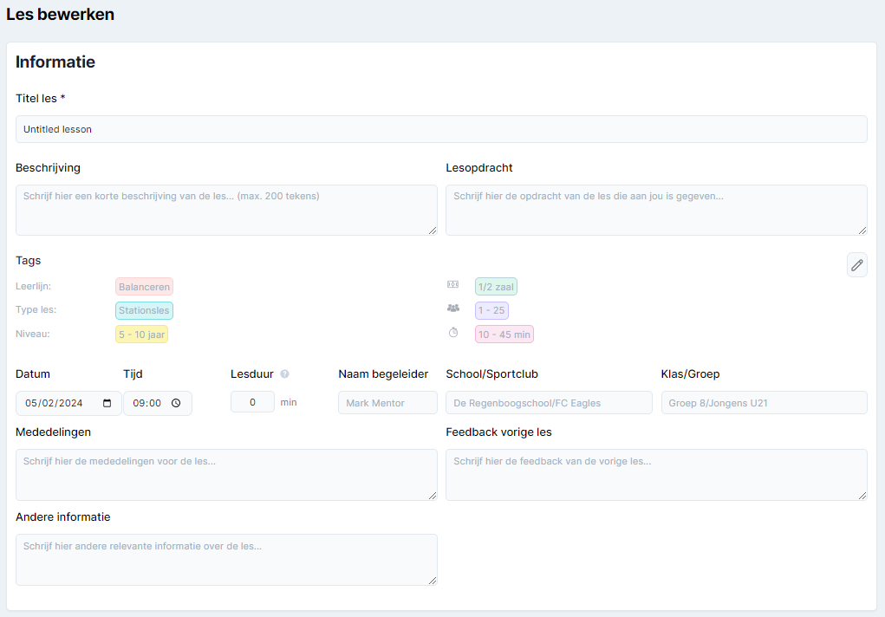Click the School/Sportclub input field
885x617 pixels.
click(548, 403)
